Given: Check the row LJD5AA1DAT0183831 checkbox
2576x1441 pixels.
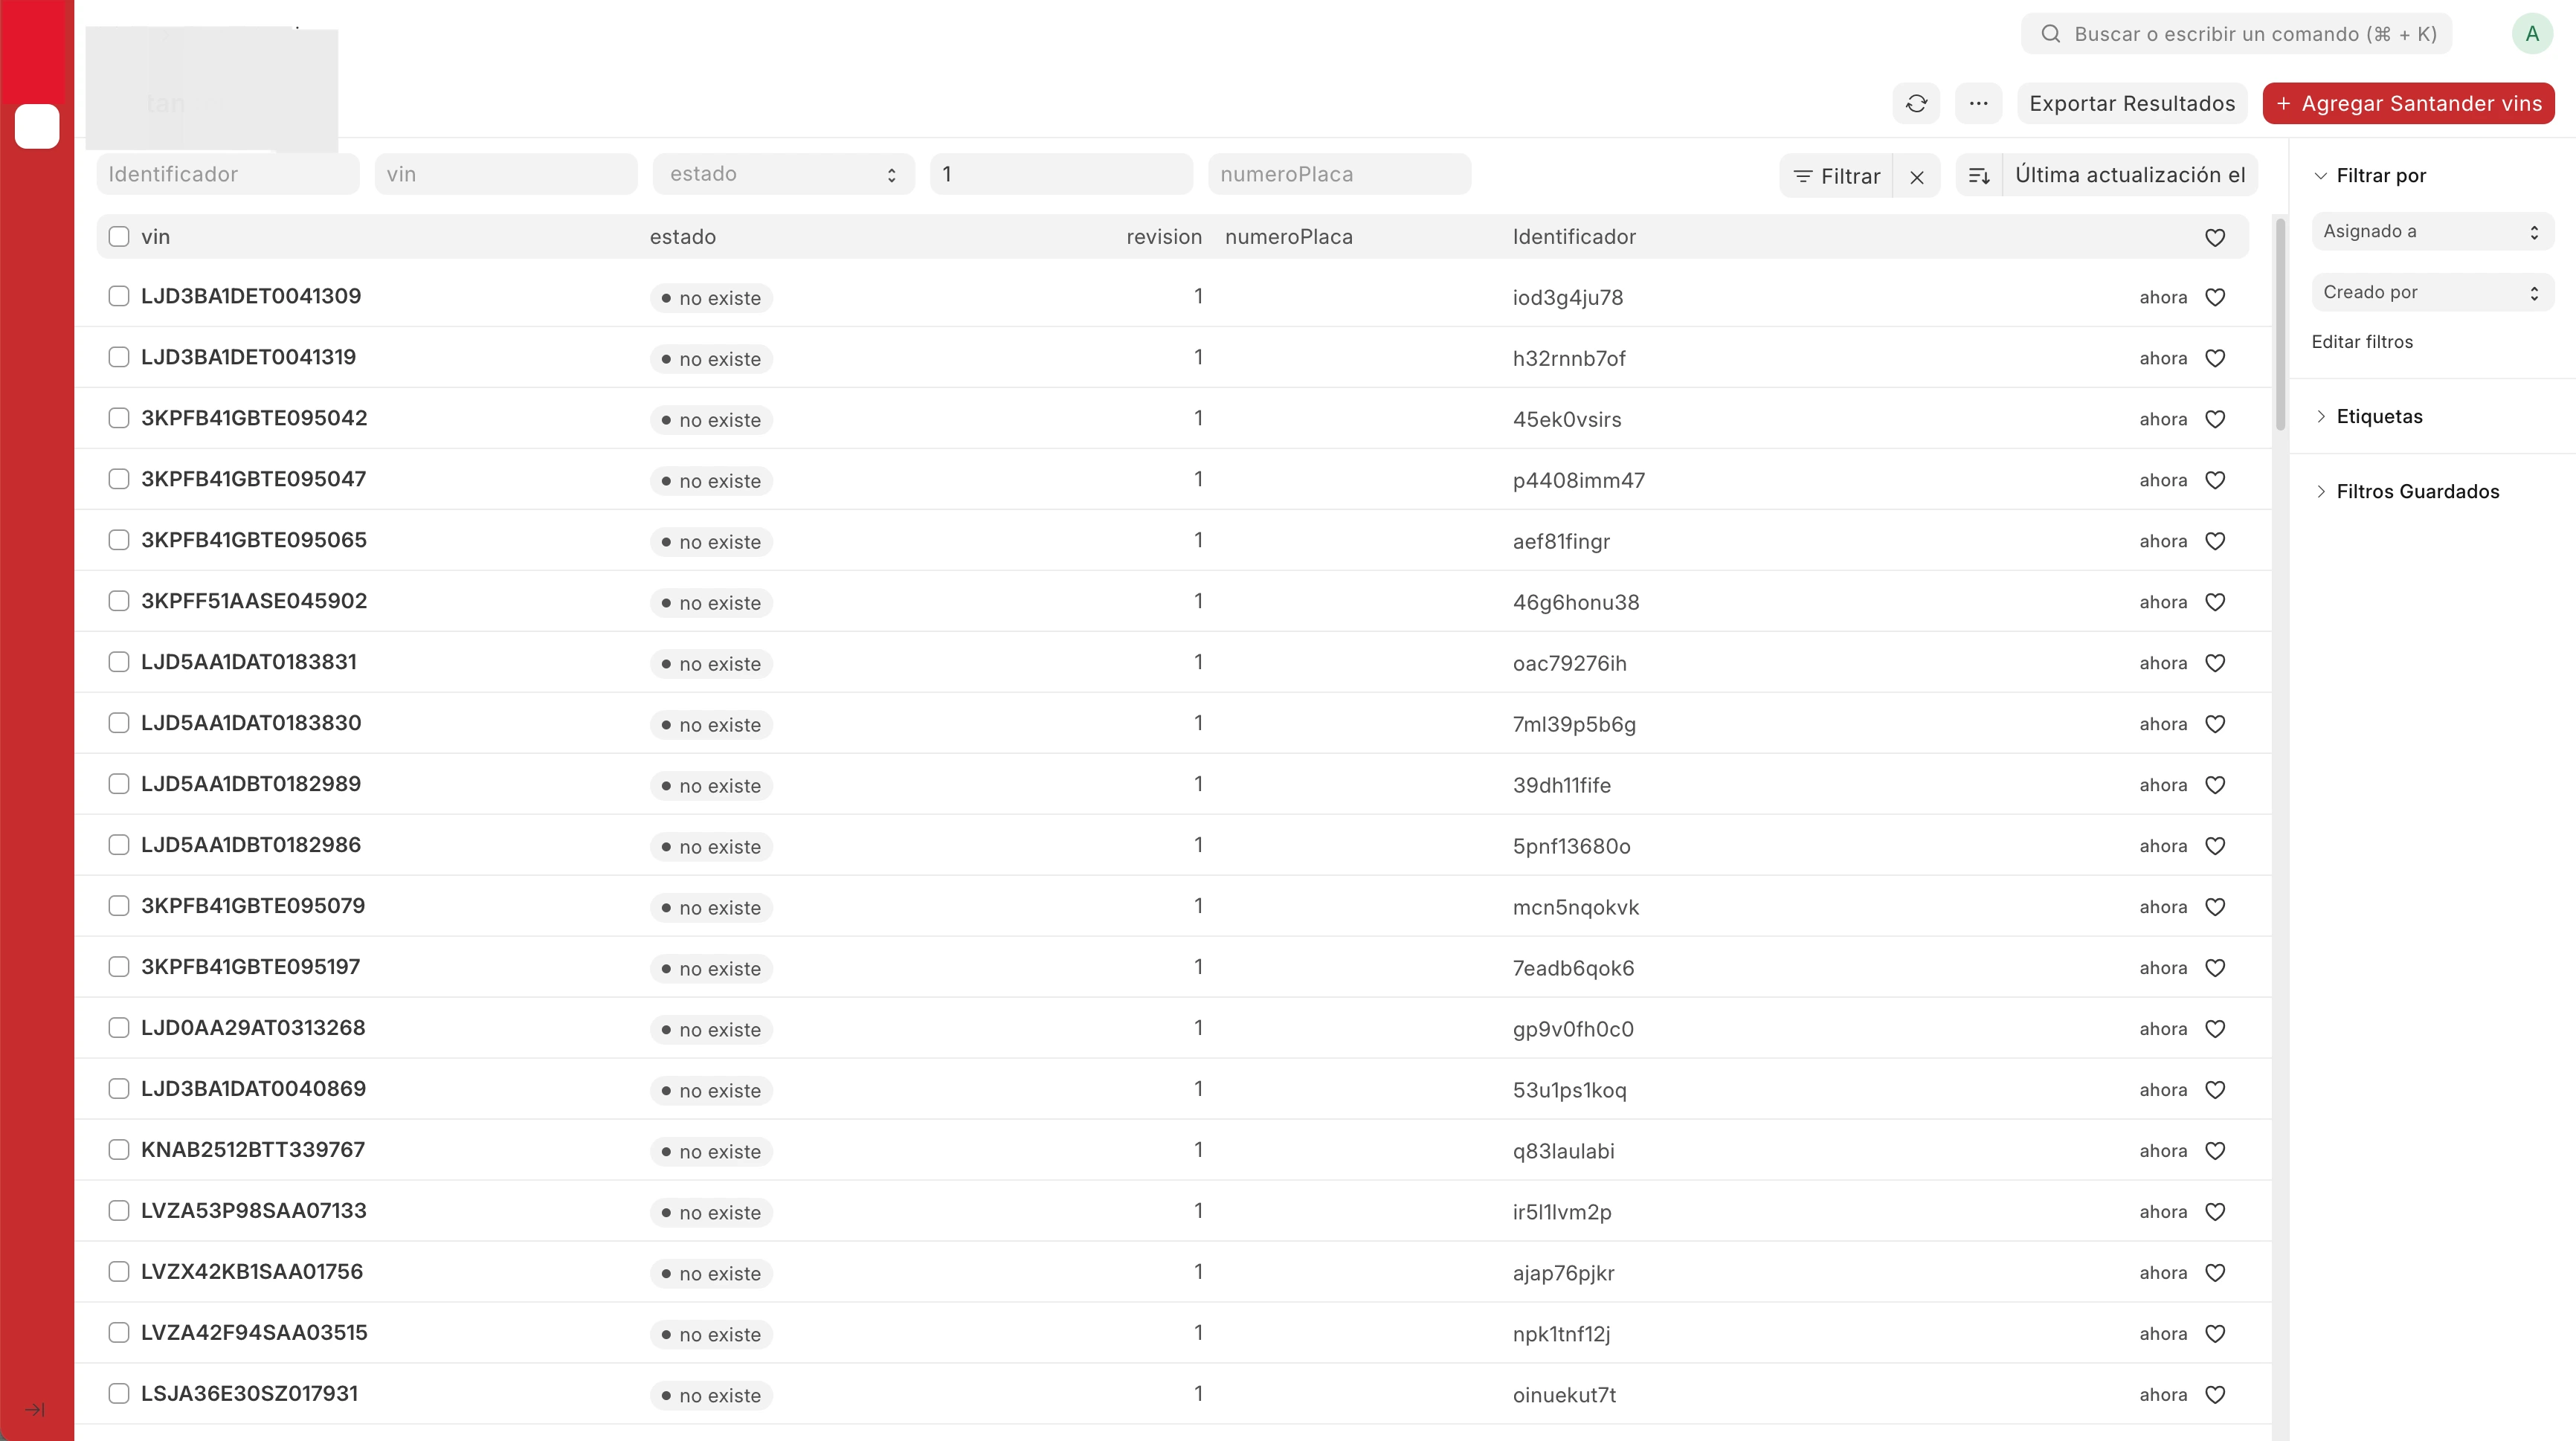Looking at the screenshot, I should coord(119,662).
